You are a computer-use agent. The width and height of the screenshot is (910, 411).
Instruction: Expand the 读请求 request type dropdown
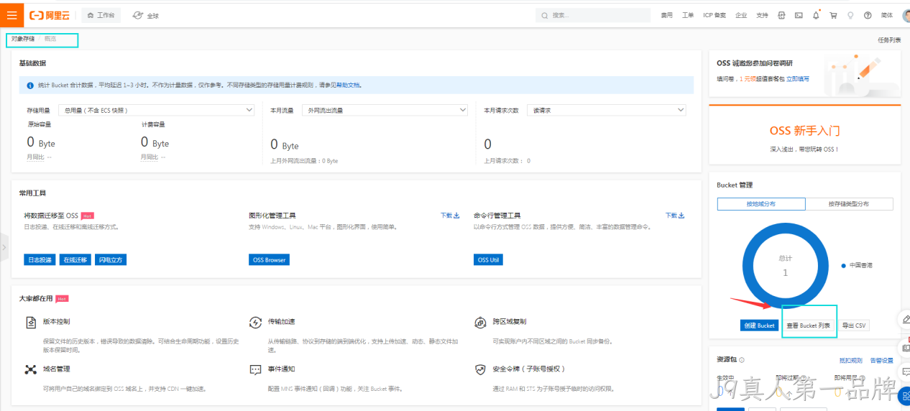tap(606, 110)
